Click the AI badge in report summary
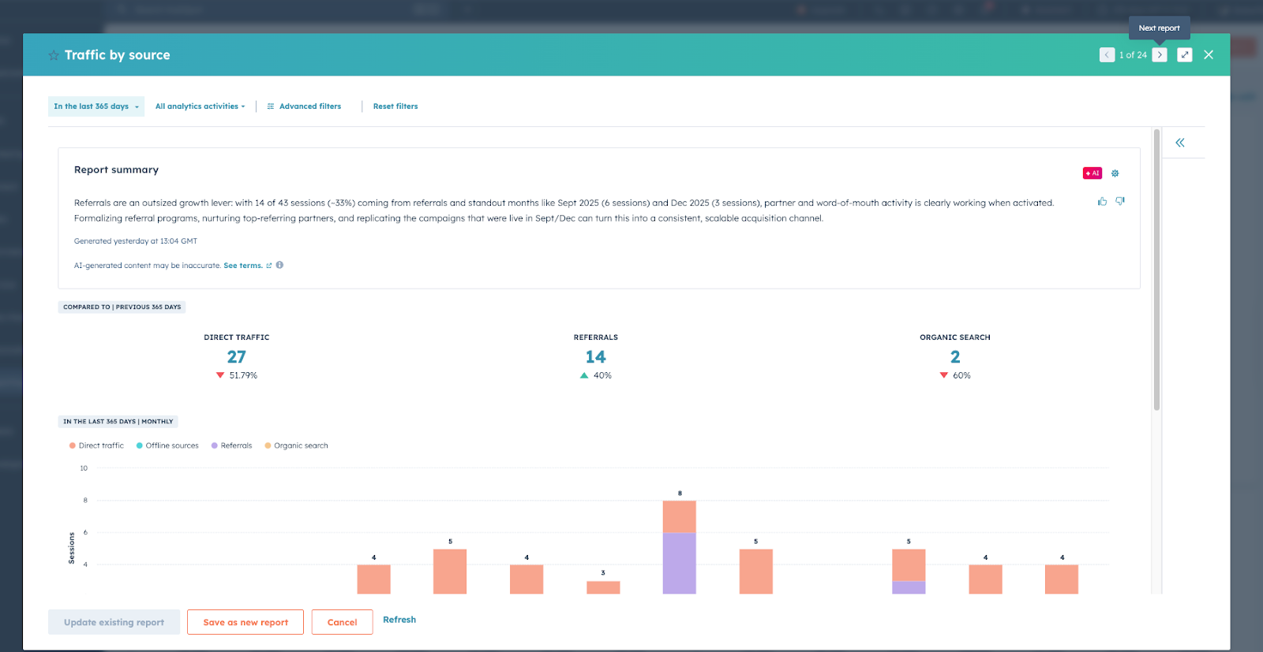The width and height of the screenshot is (1263, 652). click(1092, 173)
